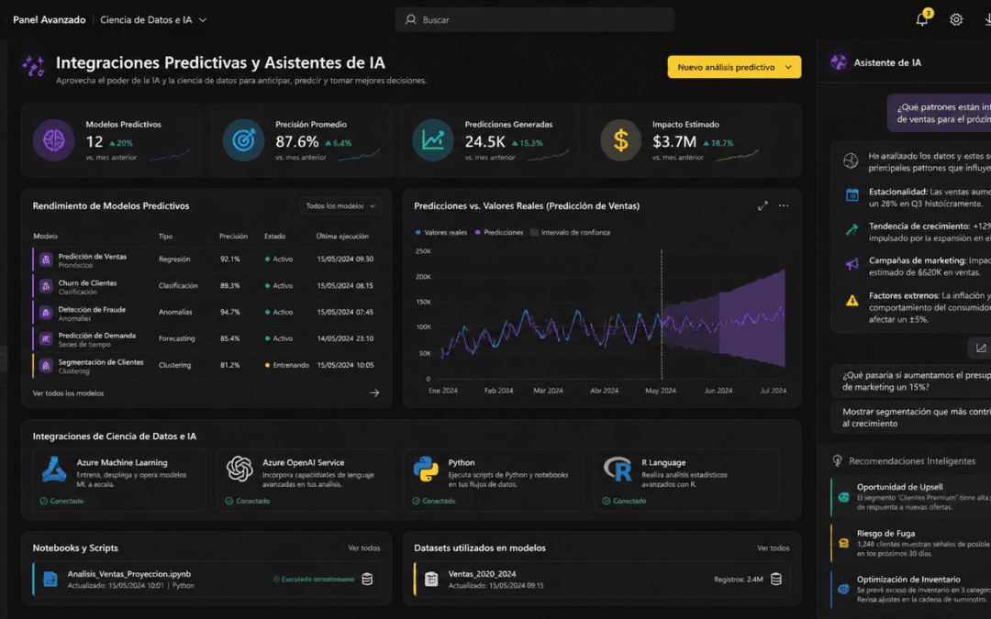Click the Predicciones Generadas chart icon

433,140
